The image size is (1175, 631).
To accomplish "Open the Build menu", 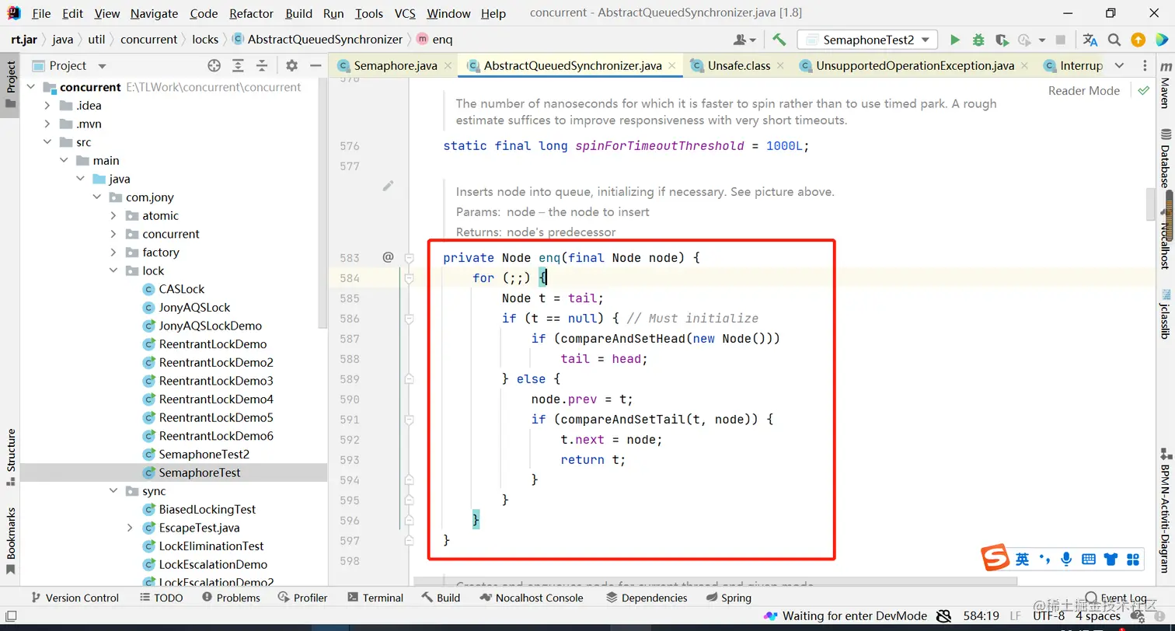I will [x=298, y=13].
